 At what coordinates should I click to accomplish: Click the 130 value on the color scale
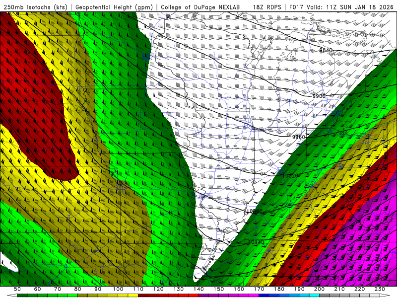pos(179,289)
